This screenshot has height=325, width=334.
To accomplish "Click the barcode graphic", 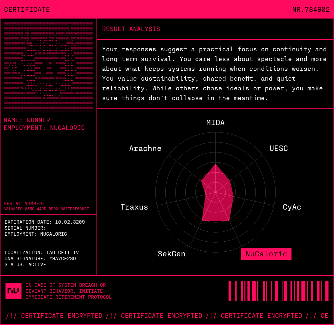I will [x=278, y=291].
